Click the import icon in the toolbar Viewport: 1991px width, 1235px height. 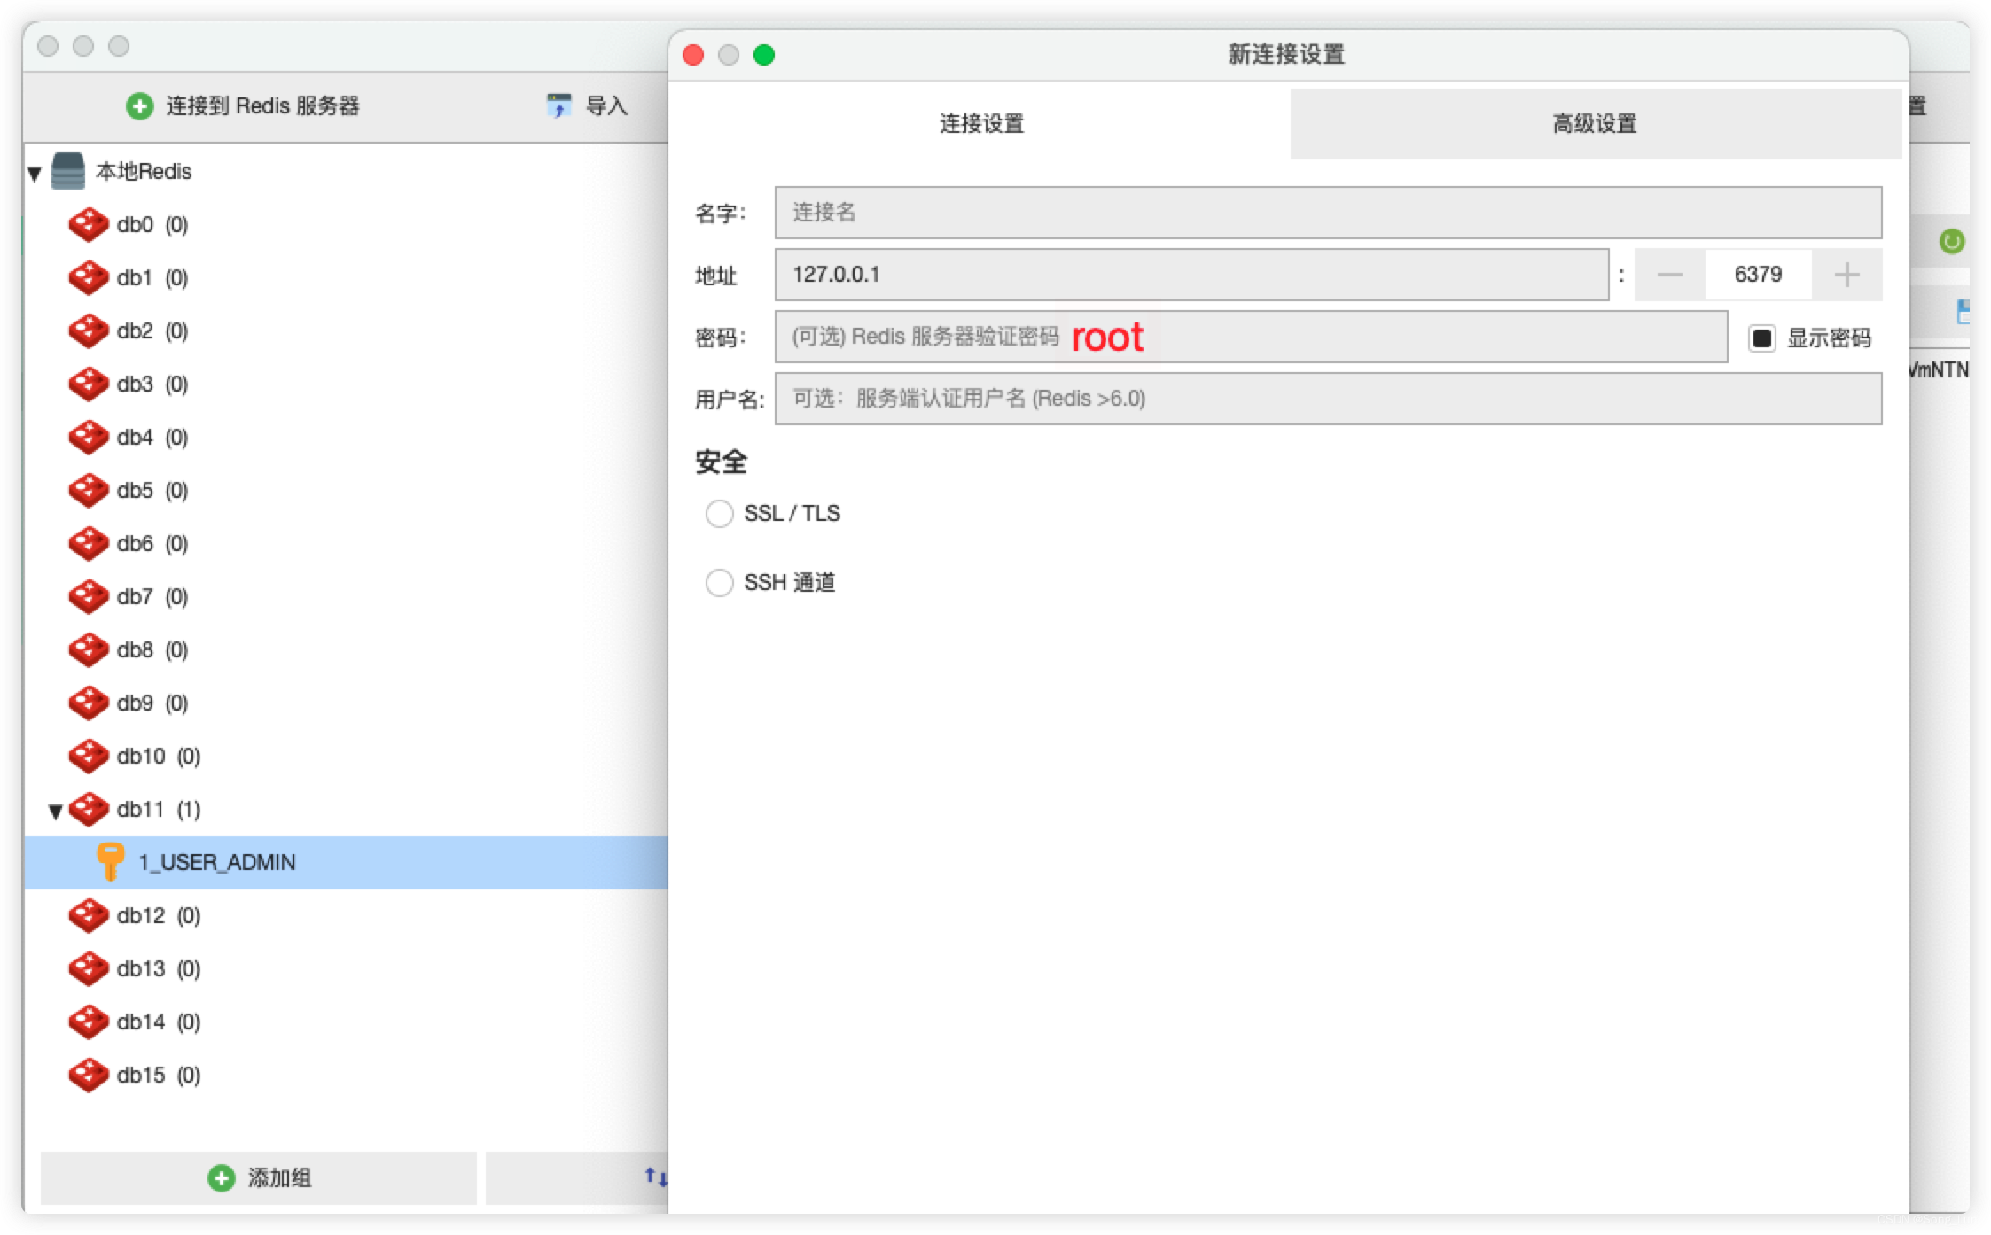point(558,106)
